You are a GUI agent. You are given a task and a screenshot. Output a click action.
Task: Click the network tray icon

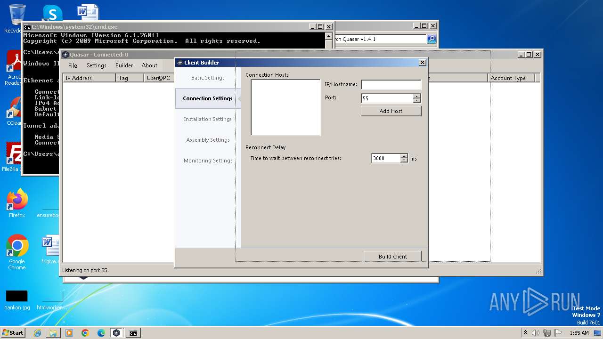click(547, 333)
